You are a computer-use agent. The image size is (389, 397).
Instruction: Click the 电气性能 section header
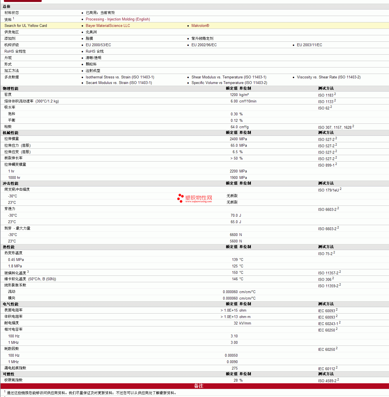[11, 304]
